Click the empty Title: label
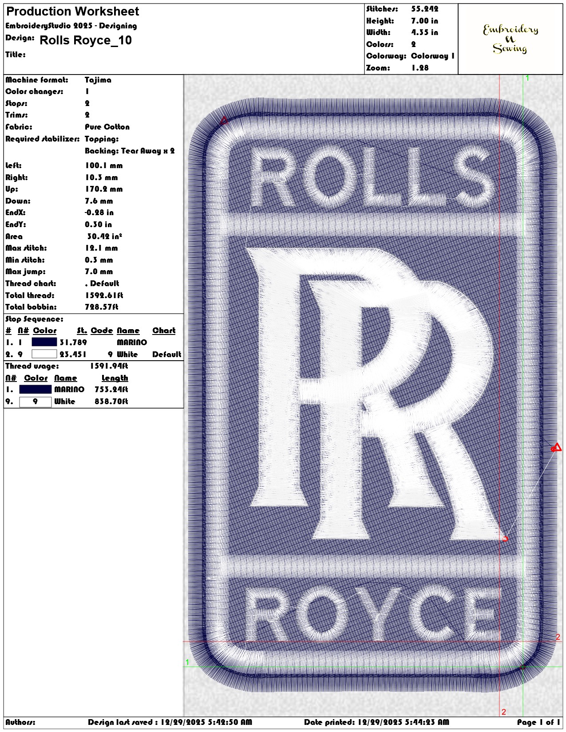The width and height of the screenshot is (566, 732). point(16,55)
